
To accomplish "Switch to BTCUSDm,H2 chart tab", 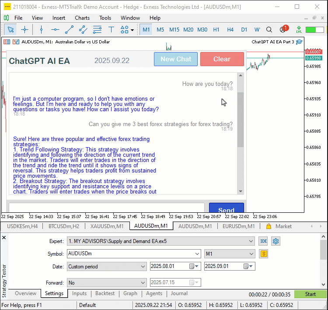I will [64, 226].
